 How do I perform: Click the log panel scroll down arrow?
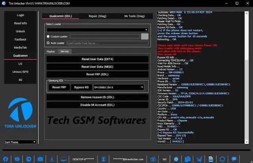[247, 142]
